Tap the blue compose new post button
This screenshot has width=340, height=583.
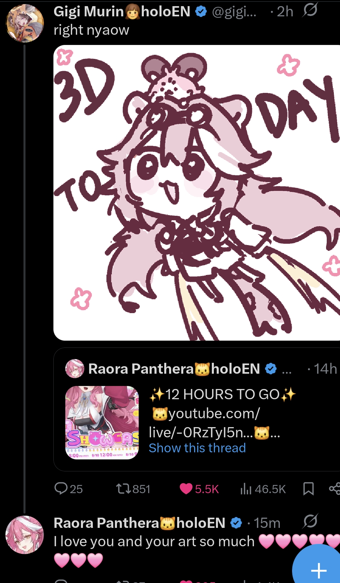click(319, 568)
